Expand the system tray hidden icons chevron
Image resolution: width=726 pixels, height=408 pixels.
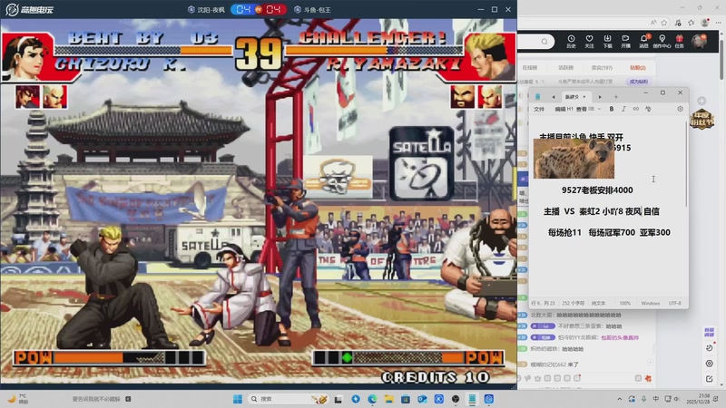pyautogui.click(x=620, y=399)
